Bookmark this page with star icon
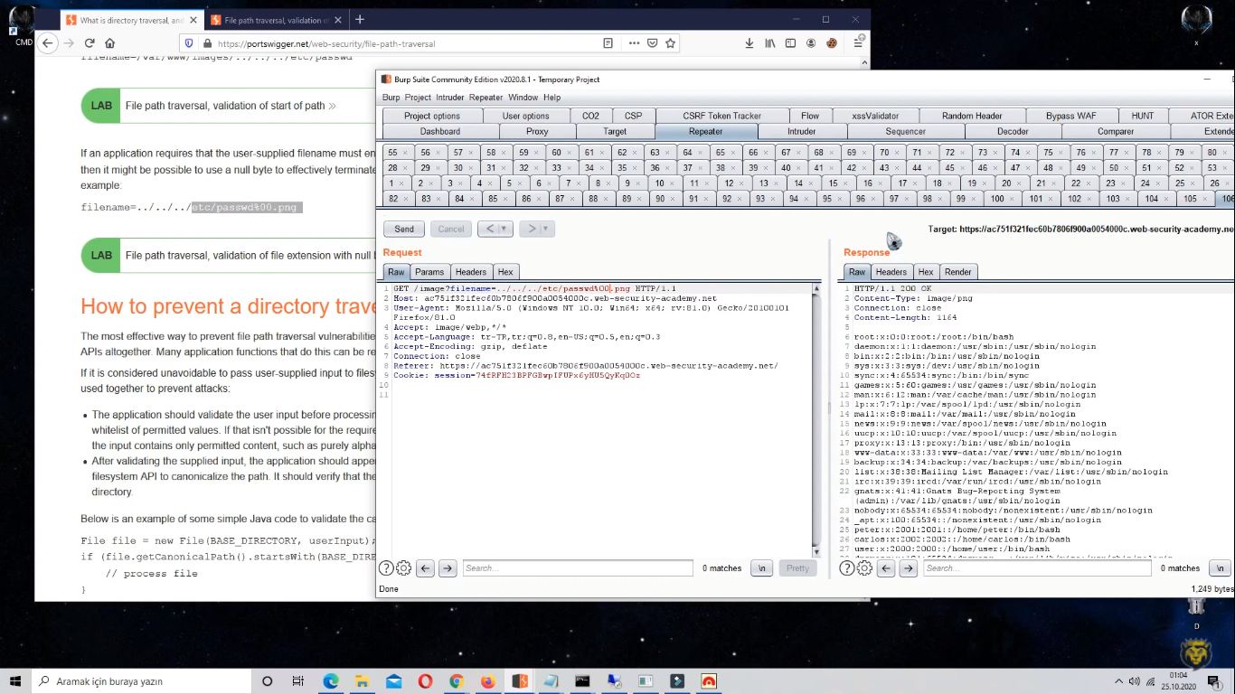Image resolution: width=1235 pixels, height=694 pixels. (670, 43)
